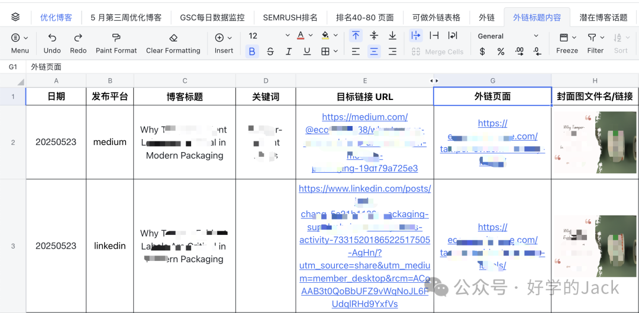Screen dimensions: 639x313
Task: Center text horizontally
Action: pyautogui.click(x=374, y=51)
